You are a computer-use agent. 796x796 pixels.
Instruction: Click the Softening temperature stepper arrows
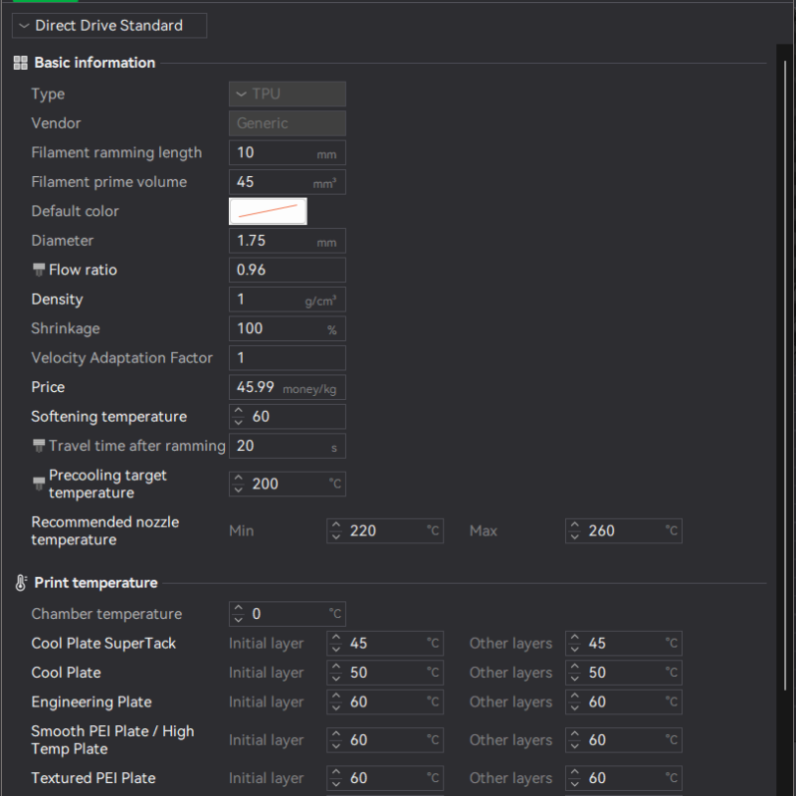[238, 417]
